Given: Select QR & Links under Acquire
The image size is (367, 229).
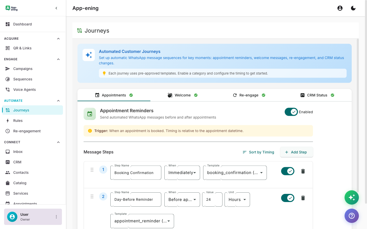Looking at the screenshot, I should tap(22, 48).
